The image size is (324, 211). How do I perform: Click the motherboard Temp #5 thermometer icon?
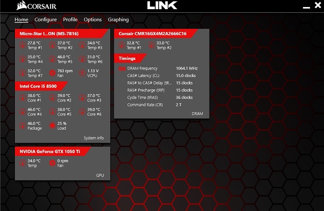[x=52, y=59]
